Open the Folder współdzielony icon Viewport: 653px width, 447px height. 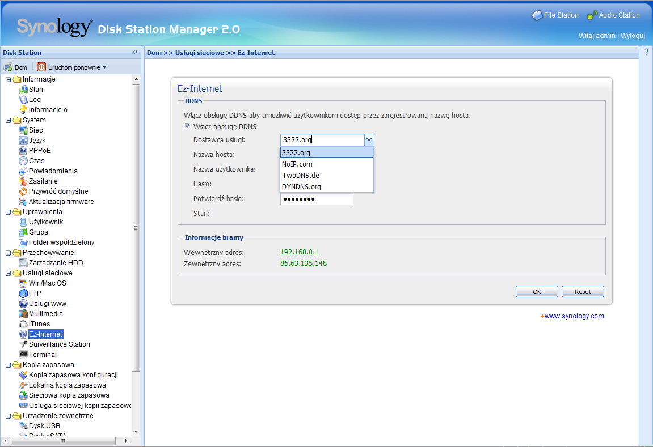point(23,242)
